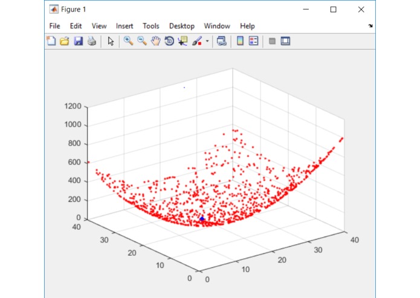Image resolution: width=420 pixels, height=298 pixels.
Task: Click the blue diamond marker in the plot
Action: tap(202, 218)
